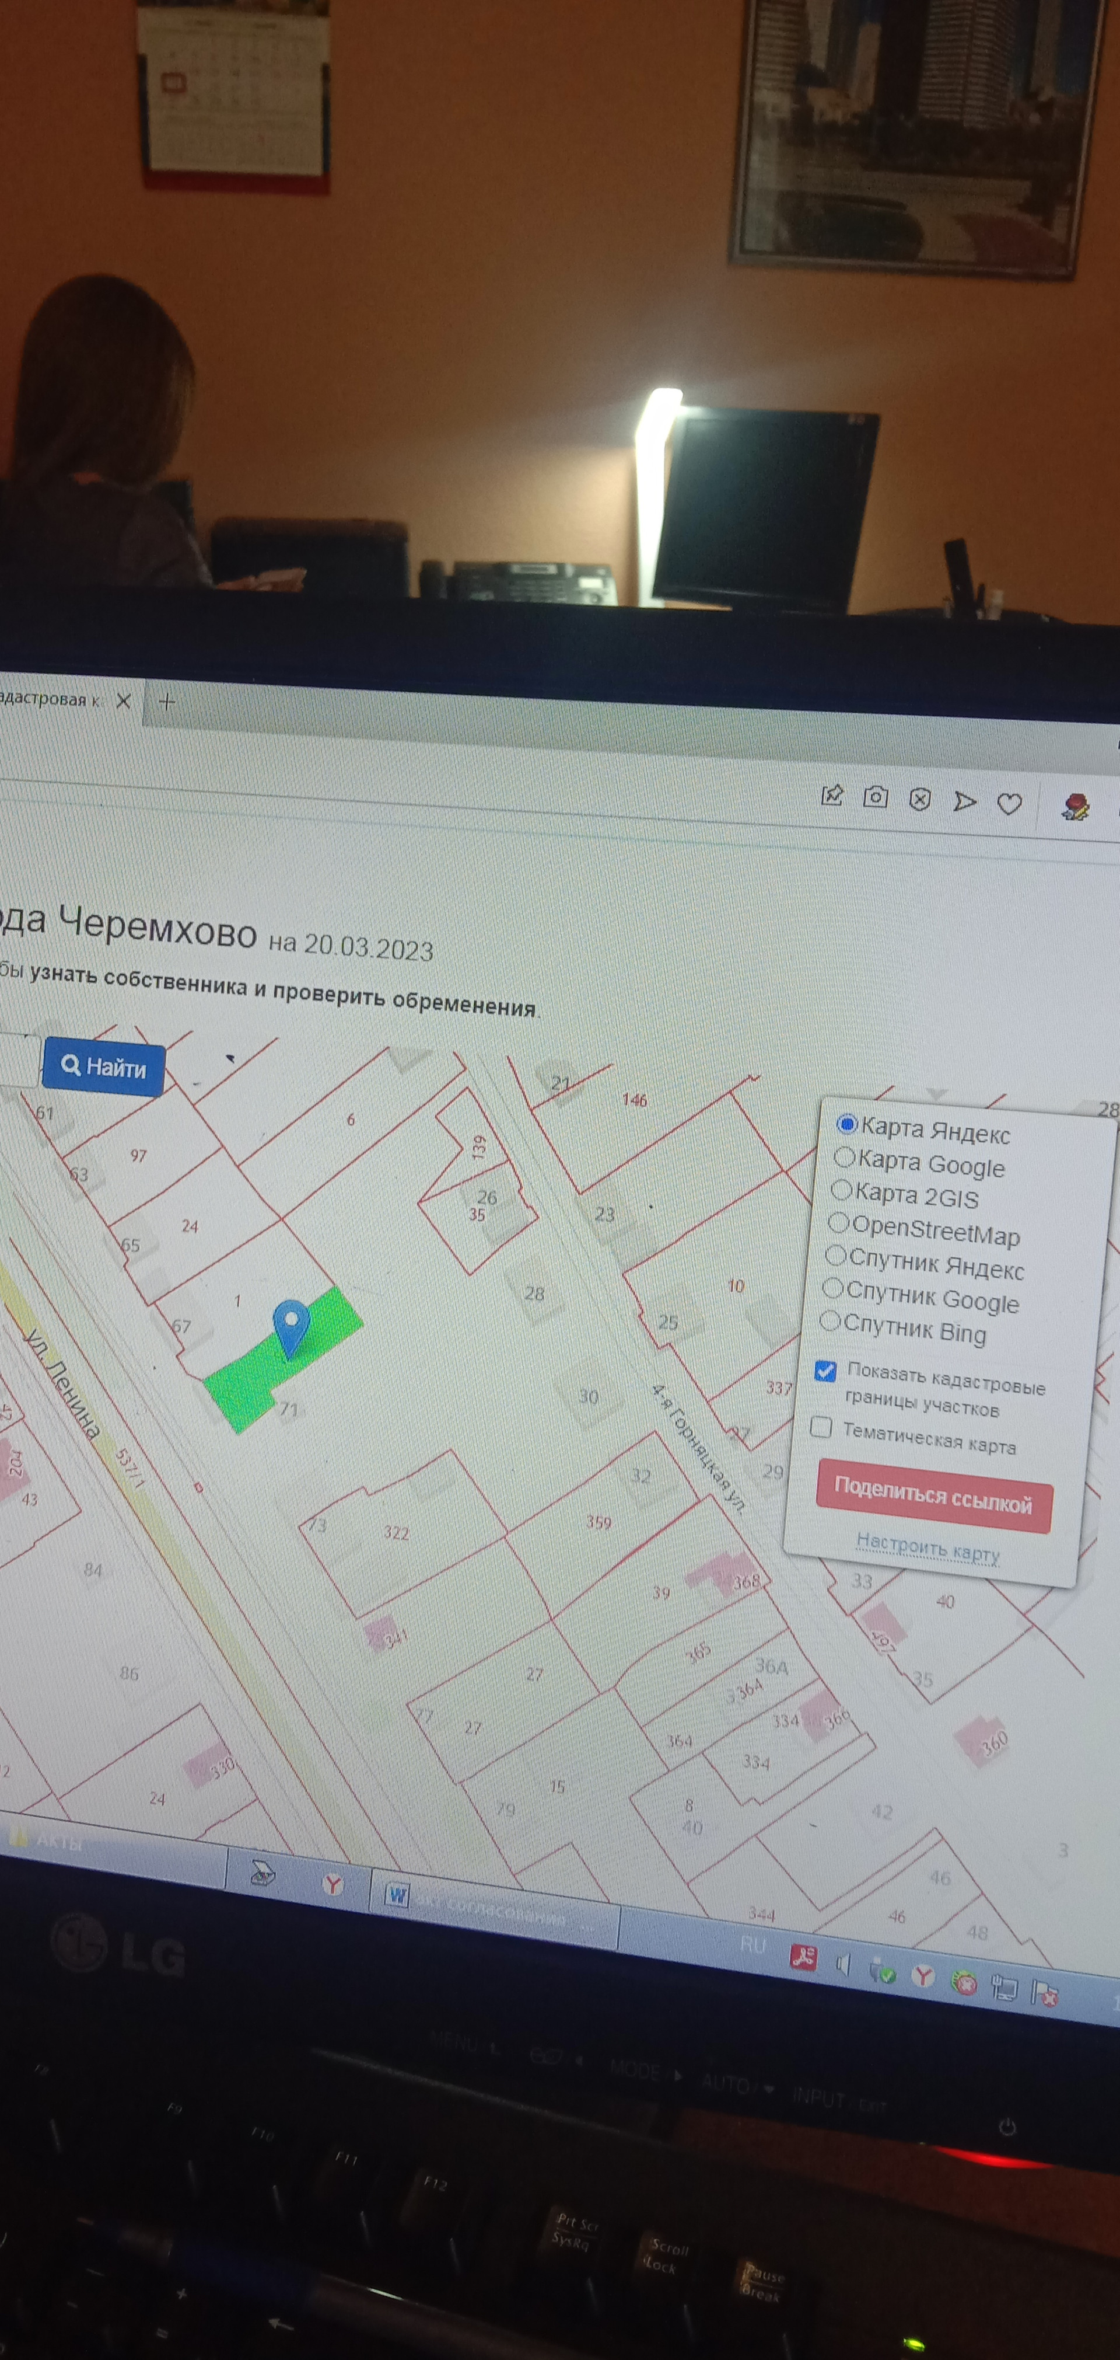Choose the OpenStreetMap radio button
The height and width of the screenshot is (2360, 1120).
point(838,1222)
